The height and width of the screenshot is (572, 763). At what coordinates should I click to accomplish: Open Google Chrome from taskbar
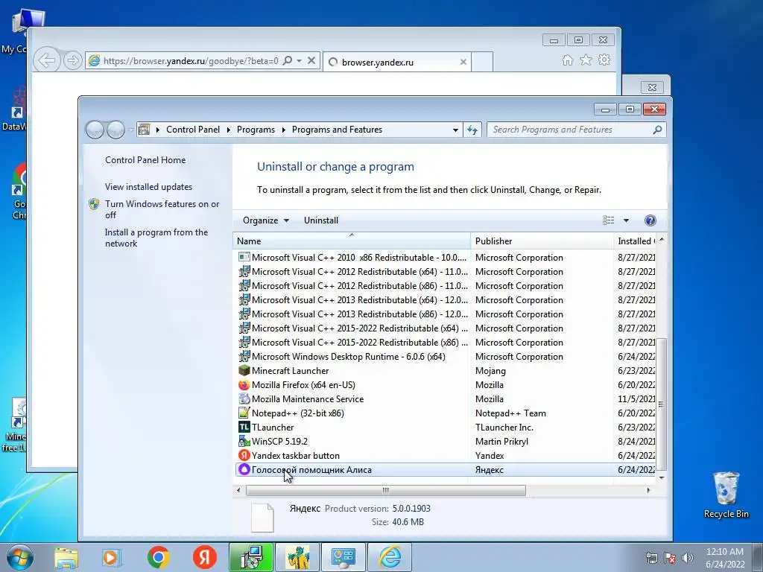click(159, 557)
